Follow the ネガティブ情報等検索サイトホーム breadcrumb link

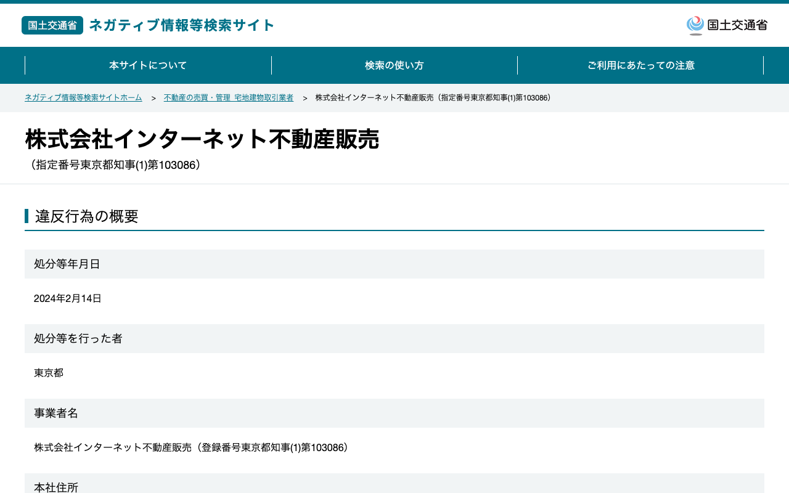83,98
